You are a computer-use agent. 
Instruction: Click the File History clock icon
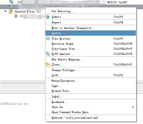48,38
